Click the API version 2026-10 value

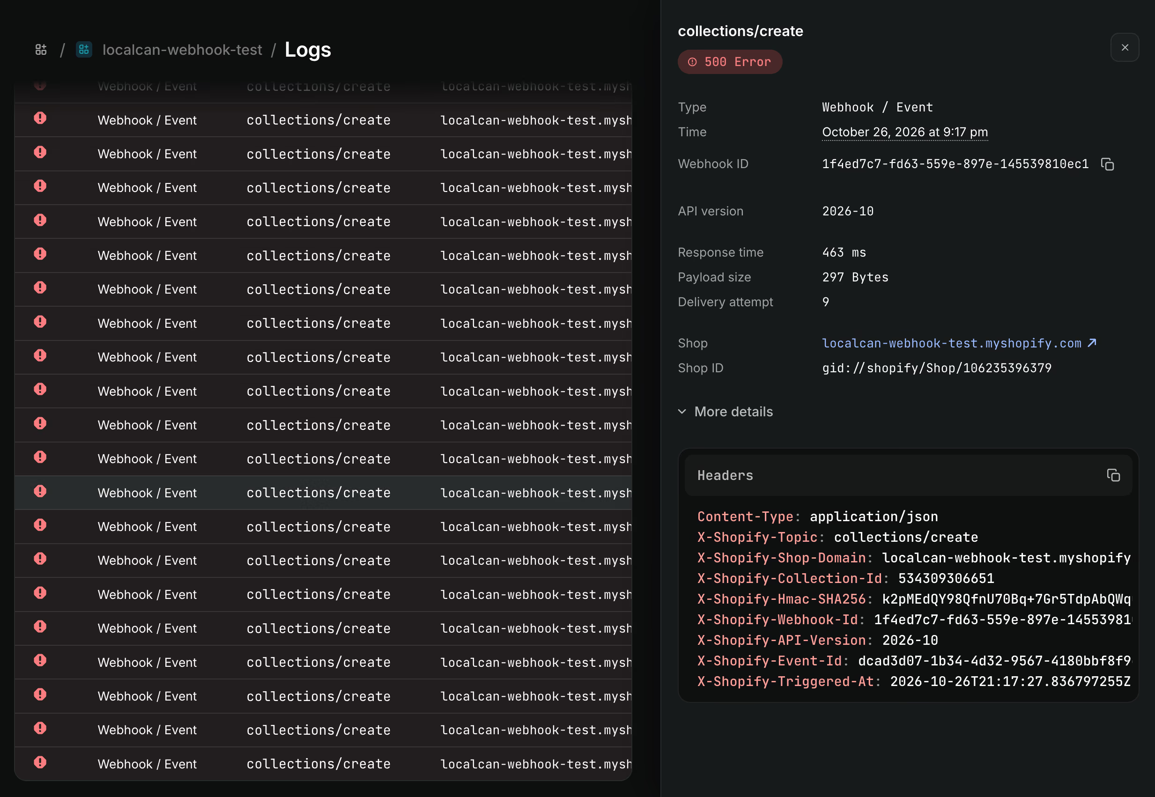tap(847, 211)
